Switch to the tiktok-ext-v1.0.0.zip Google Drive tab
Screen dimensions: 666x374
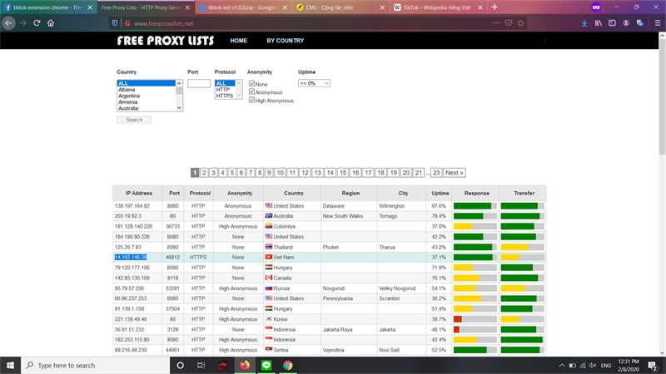pyautogui.click(x=241, y=7)
